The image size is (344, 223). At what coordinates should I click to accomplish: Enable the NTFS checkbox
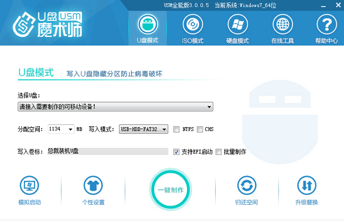[x=176, y=129]
